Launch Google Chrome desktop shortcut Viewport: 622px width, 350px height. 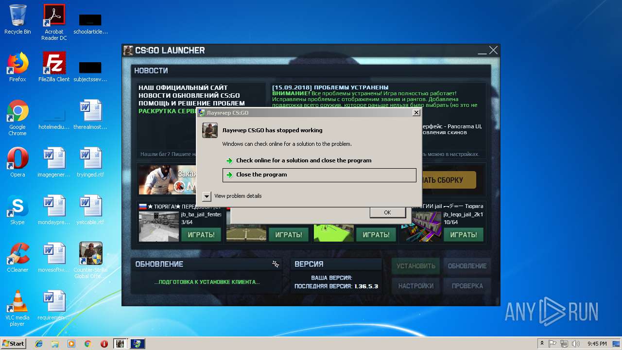(17, 118)
